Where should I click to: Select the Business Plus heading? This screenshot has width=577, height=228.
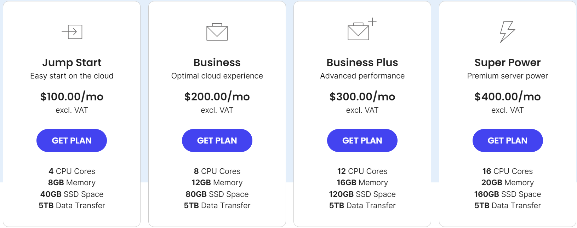[362, 63]
